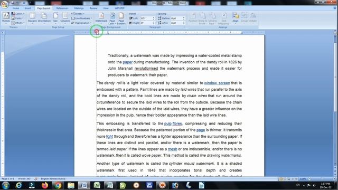Click the Office button
This screenshot has height=190, width=338.
pyautogui.click(x=5, y=4)
